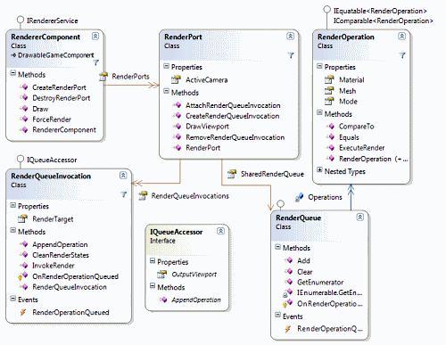
Task: Click the IComparable<RenderOperation> interface label
Action: [384, 21]
